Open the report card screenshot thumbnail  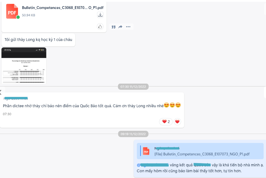point(24,65)
